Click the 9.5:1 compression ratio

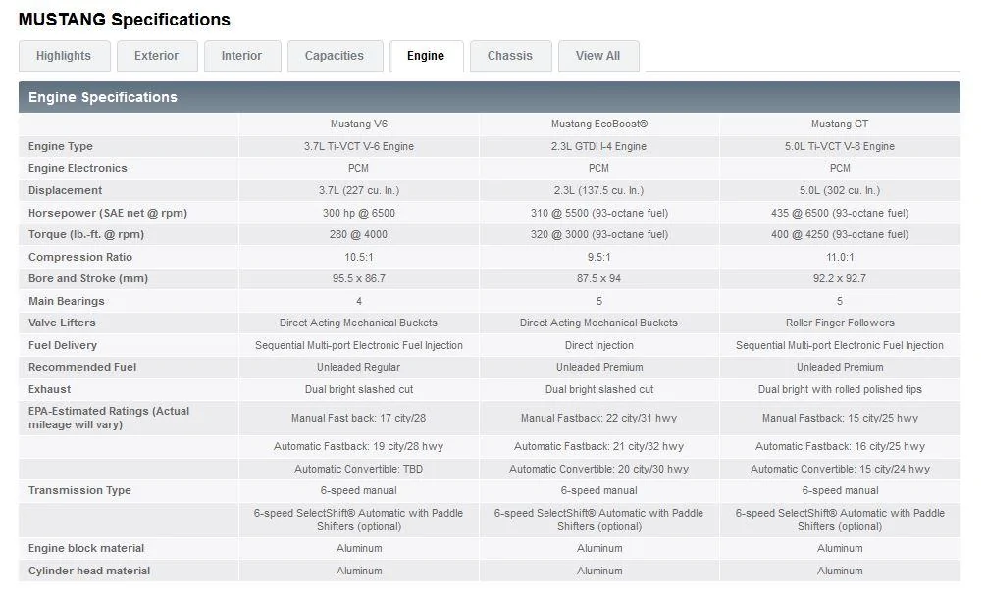pyautogui.click(x=599, y=257)
